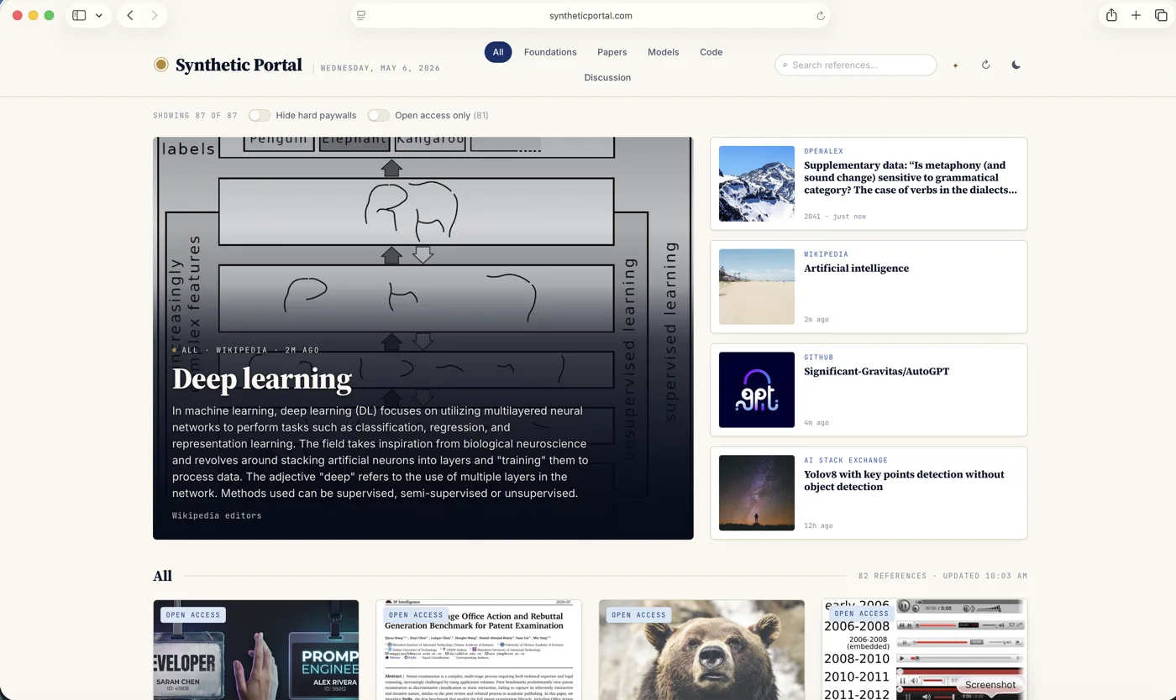Viewport: 1176px width, 700px height.
Task: Open the developer badges card image
Action: click(256, 650)
